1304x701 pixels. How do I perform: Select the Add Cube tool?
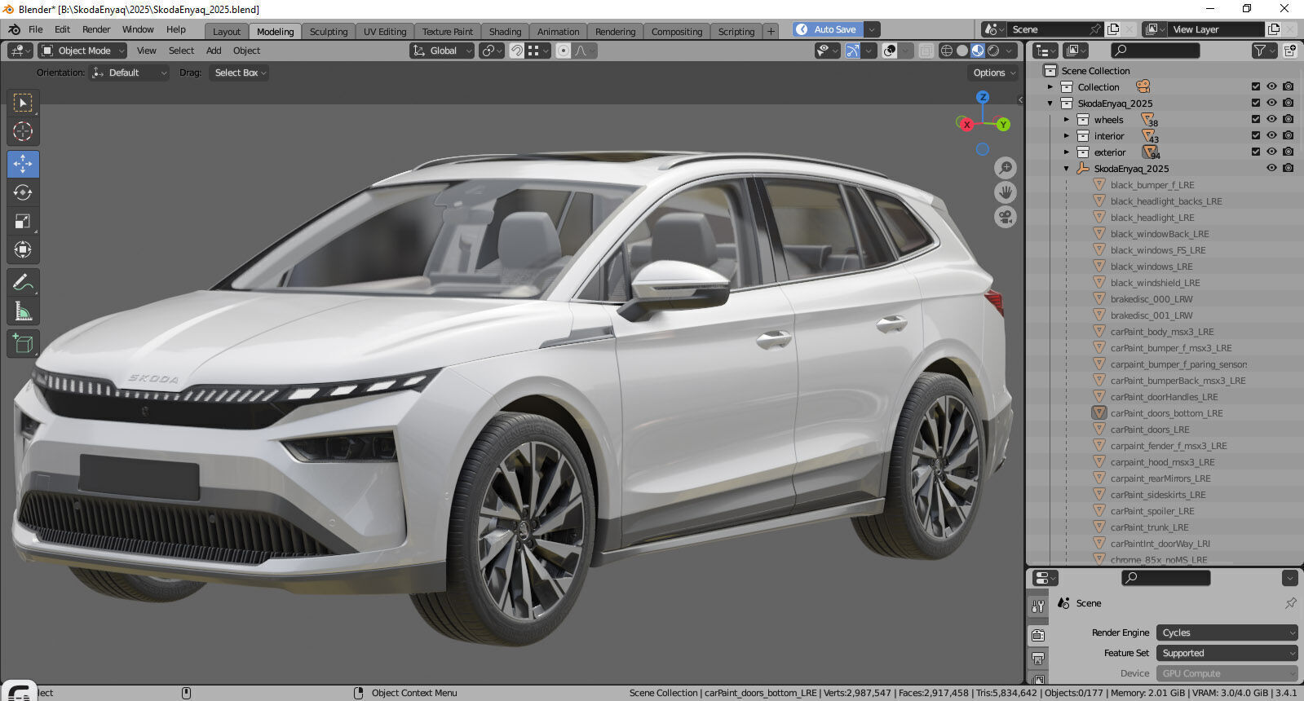pos(23,344)
